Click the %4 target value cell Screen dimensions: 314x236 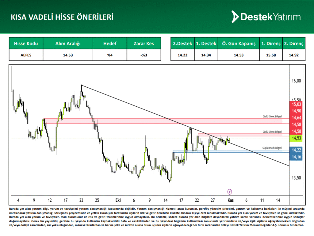(x=109, y=55)
